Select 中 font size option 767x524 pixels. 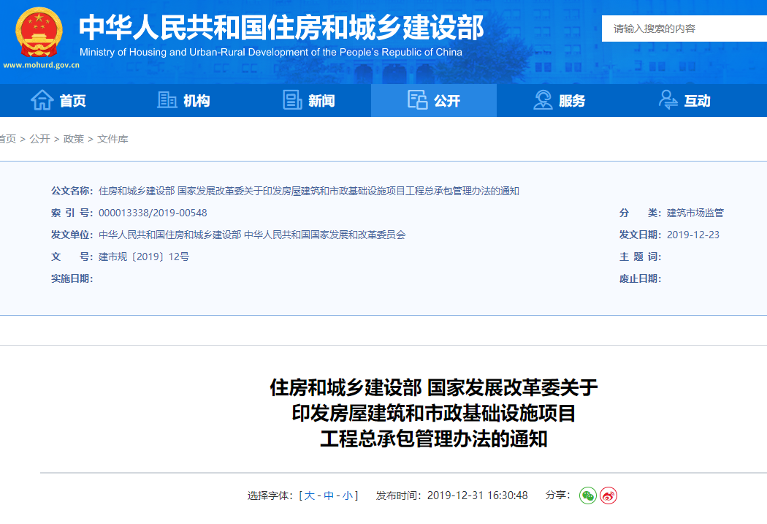(327, 495)
